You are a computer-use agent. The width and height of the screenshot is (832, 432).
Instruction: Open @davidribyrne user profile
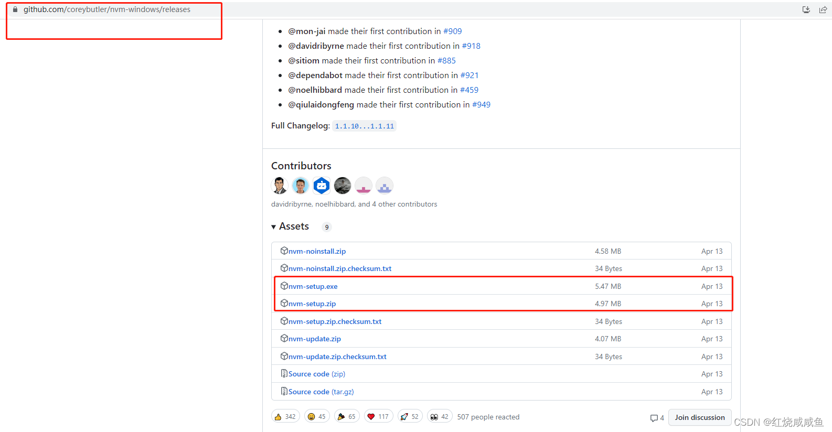316,46
